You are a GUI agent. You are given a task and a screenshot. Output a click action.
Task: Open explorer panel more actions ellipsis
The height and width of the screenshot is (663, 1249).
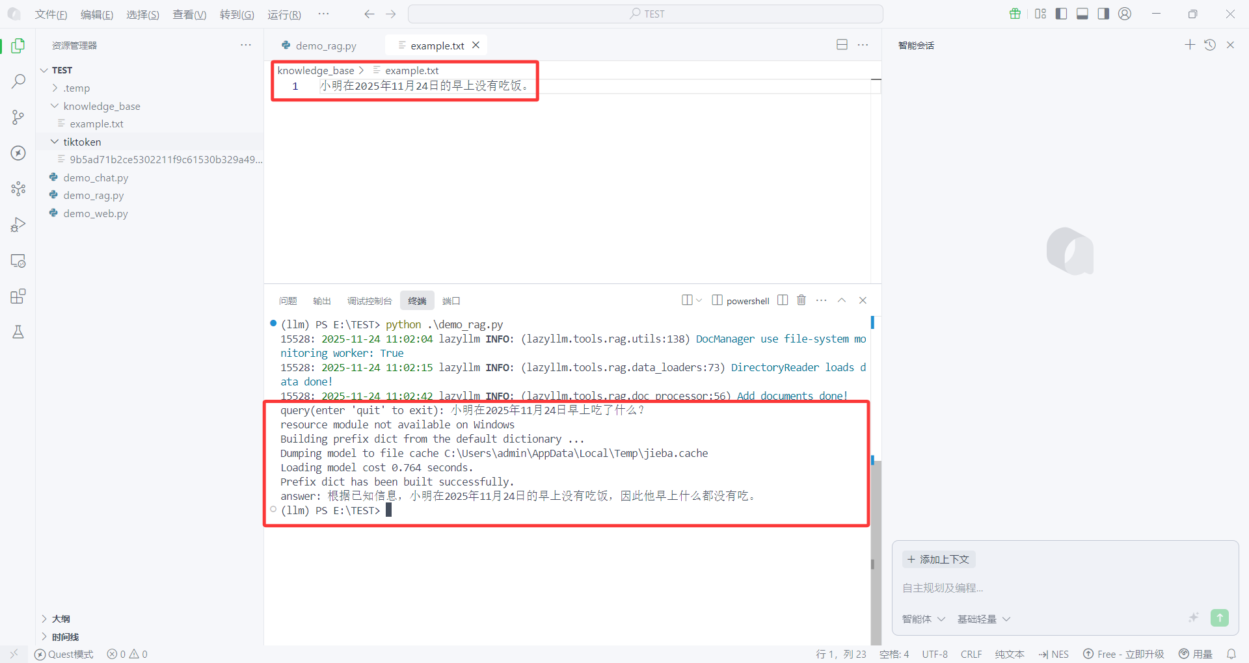246,45
